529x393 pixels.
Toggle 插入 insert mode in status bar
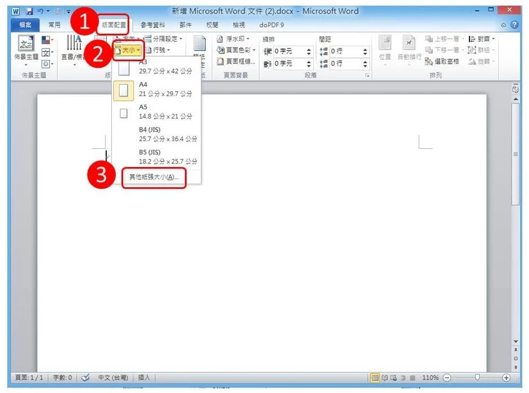pos(144,378)
